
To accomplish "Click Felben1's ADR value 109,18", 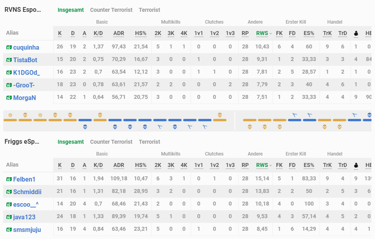I will 119,178.
